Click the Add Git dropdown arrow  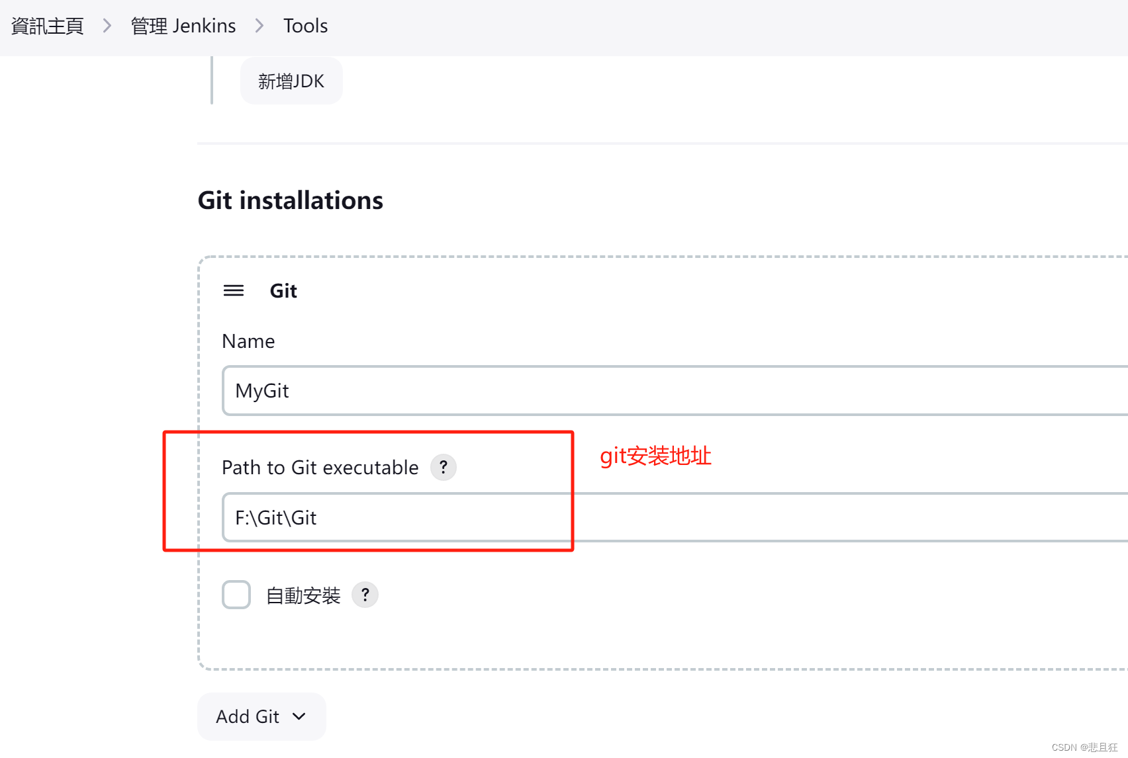(x=299, y=716)
